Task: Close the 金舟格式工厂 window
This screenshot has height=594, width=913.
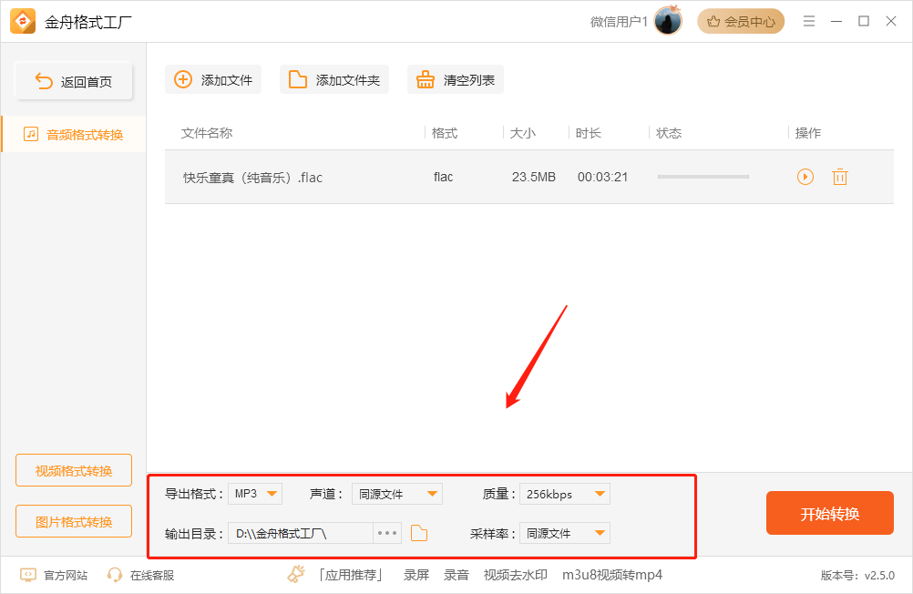Action: pos(891,22)
